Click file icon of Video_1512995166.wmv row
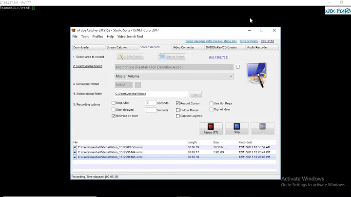 (x=75, y=157)
